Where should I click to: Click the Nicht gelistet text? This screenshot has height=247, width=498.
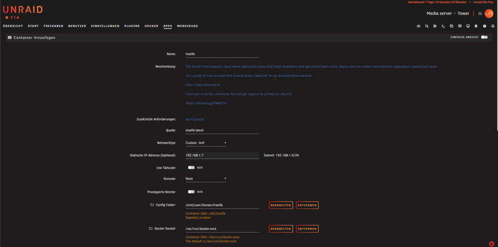point(195,120)
